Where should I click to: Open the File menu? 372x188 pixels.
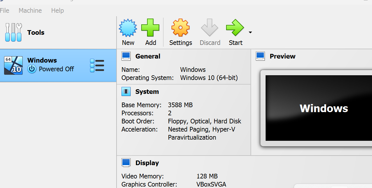(x=4, y=10)
